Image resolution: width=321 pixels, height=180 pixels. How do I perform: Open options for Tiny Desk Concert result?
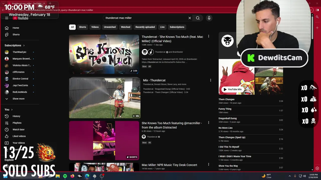pyautogui.click(x=208, y=164)
